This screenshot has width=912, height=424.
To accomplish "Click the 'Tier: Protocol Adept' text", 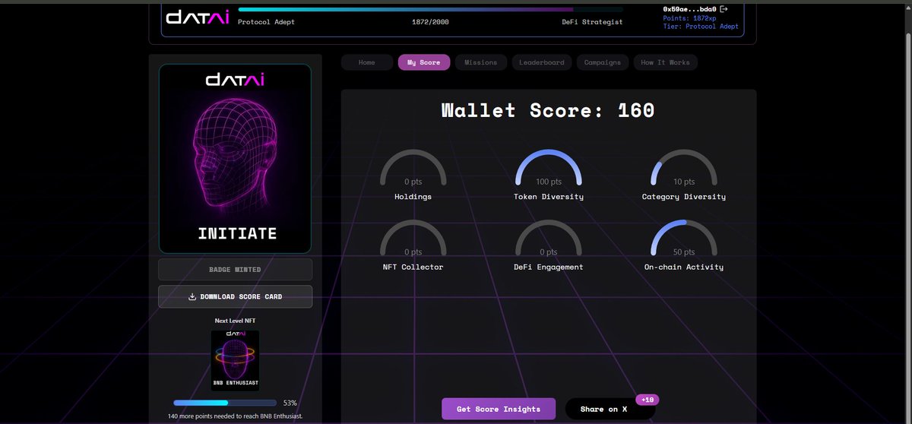I will click(701, 26).
